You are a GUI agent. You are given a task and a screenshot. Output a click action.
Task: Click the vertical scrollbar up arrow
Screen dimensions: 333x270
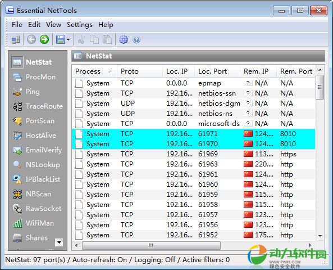(320, 70)
